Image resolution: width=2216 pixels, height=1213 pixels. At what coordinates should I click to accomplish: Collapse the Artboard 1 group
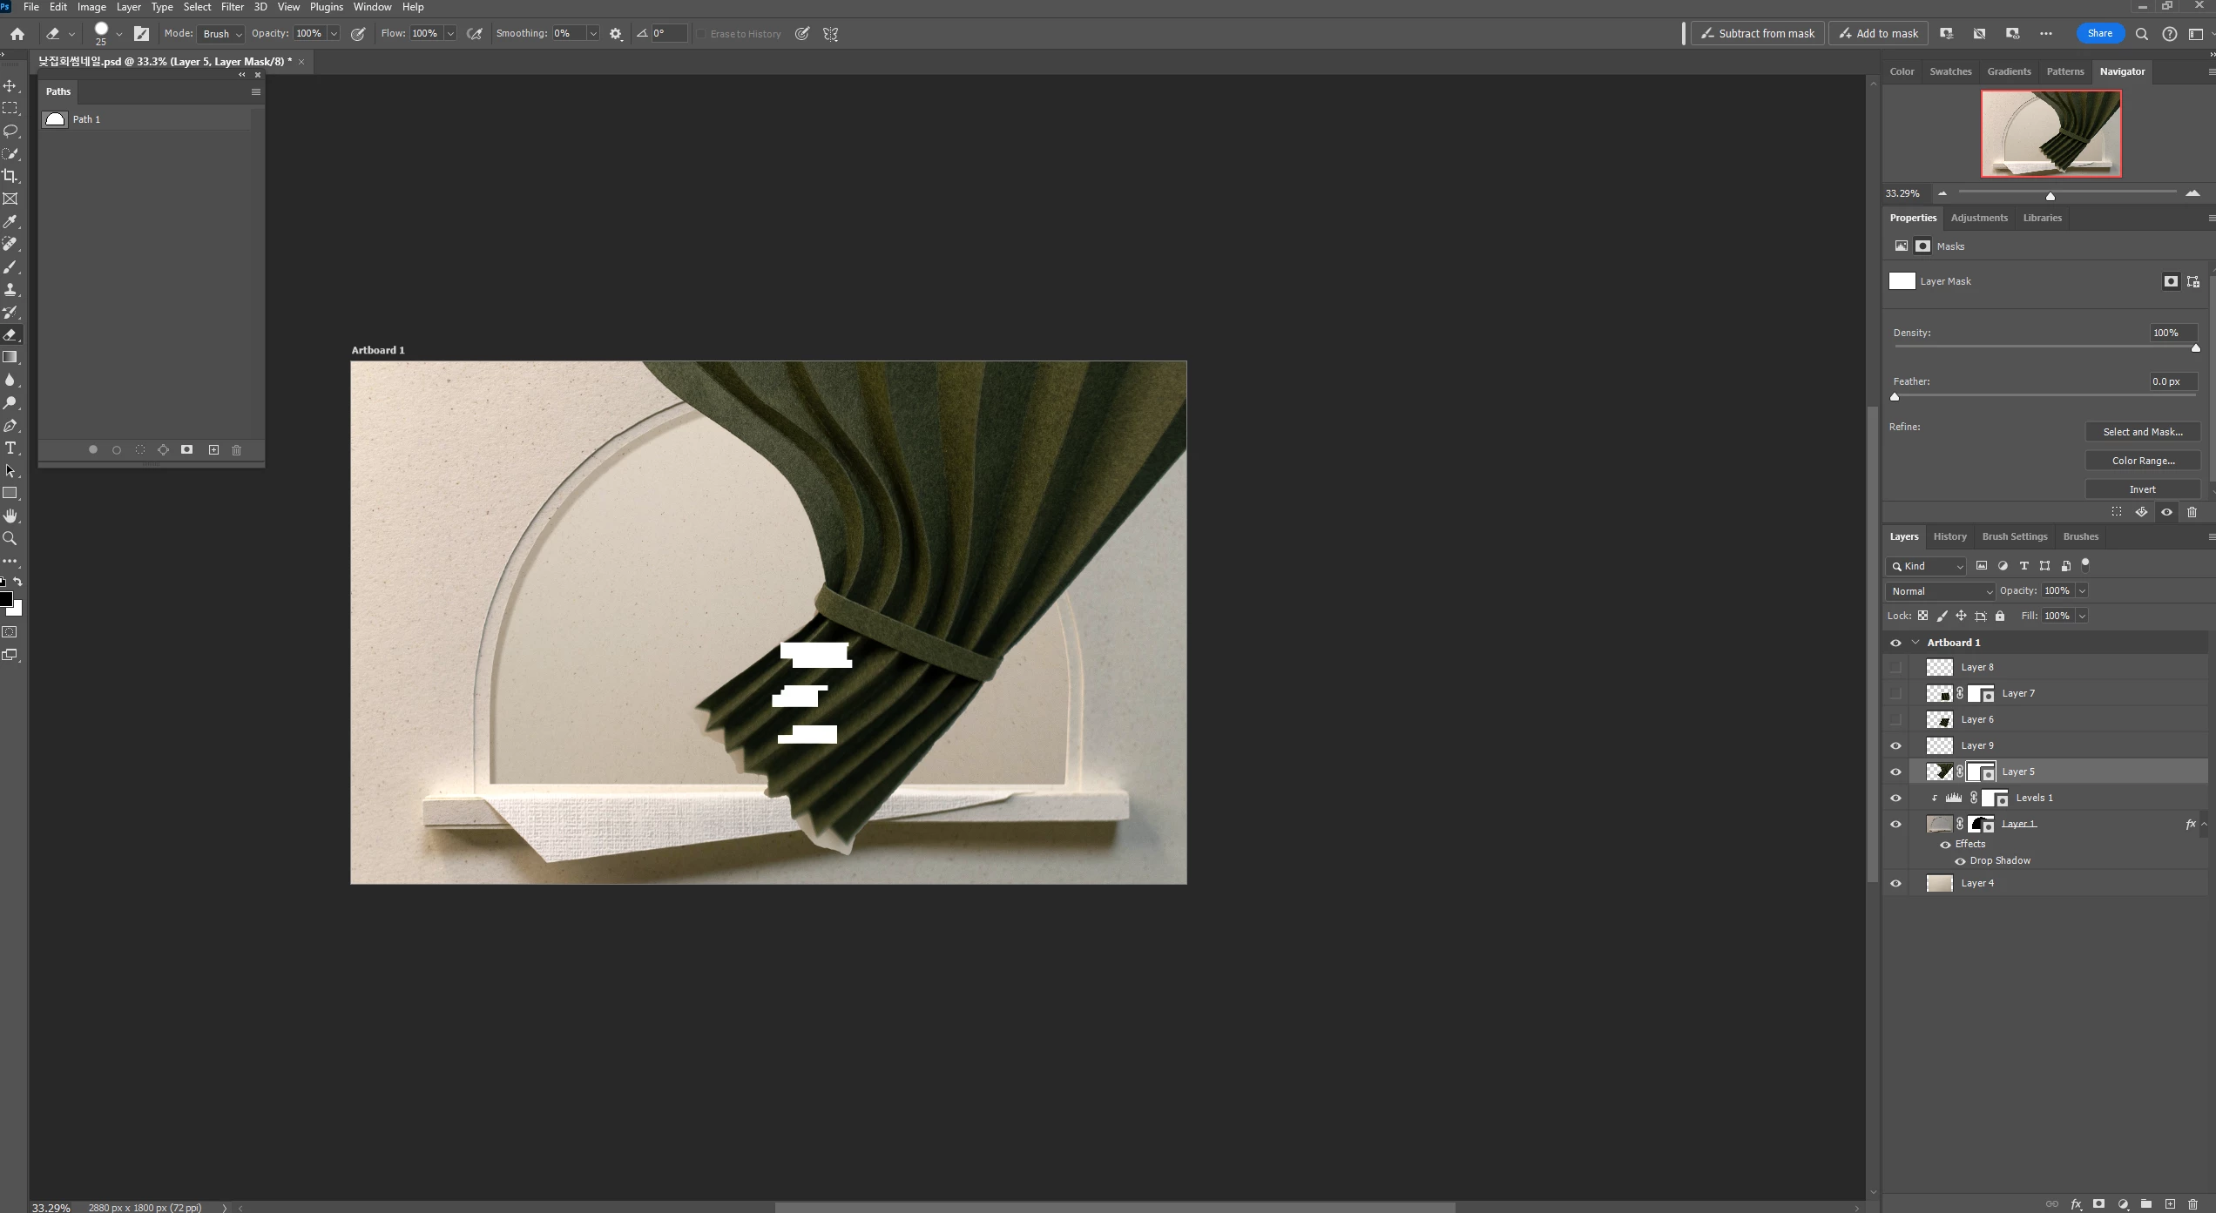point(1915,643)
